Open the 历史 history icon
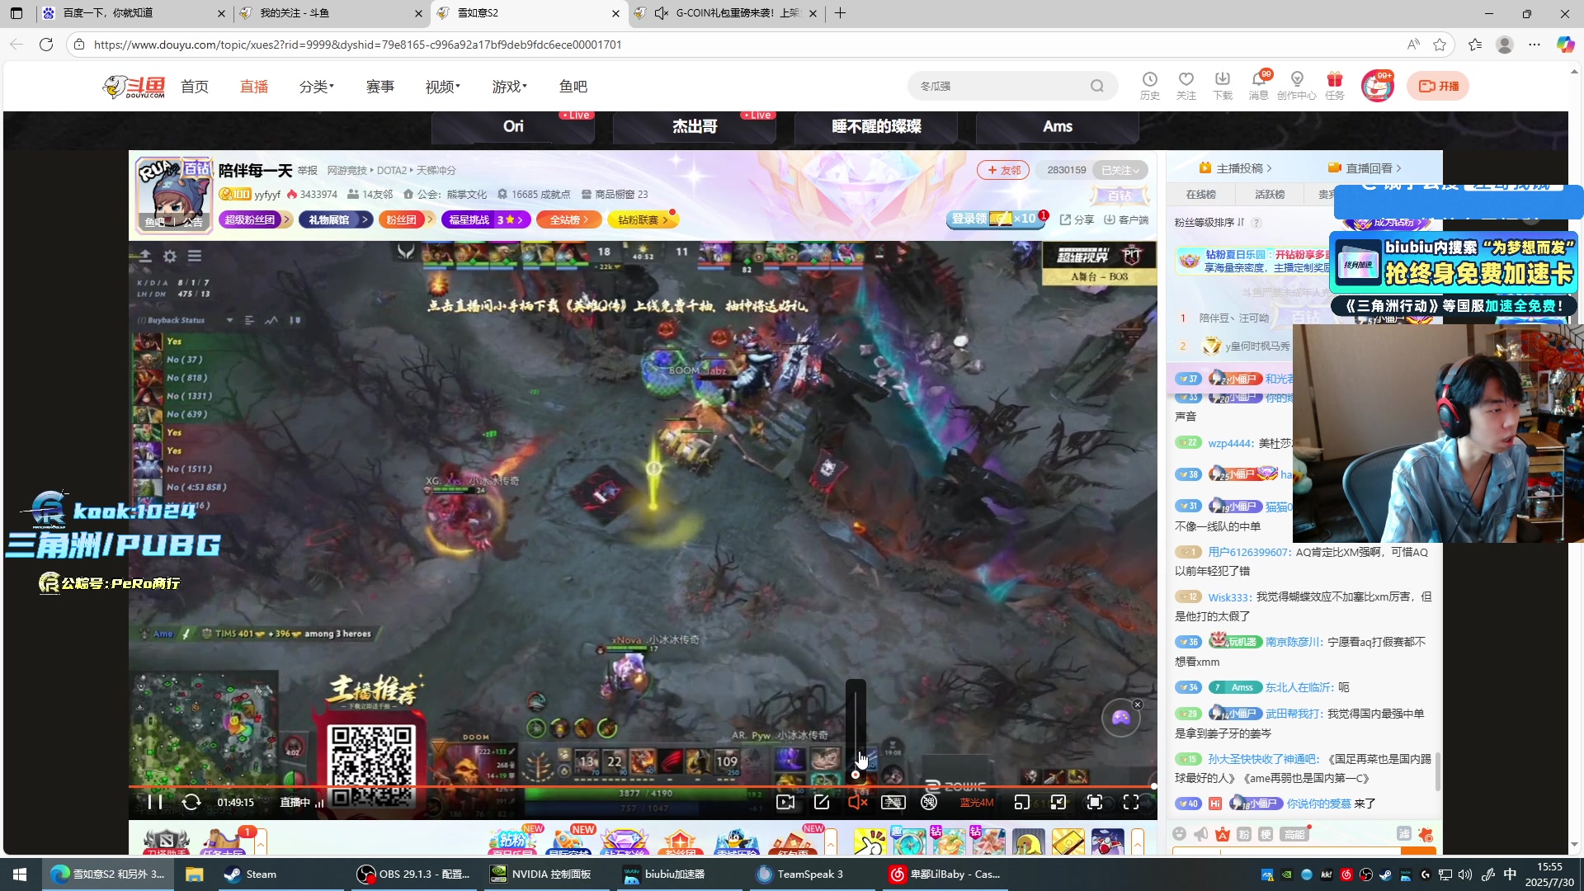The image size is (1584, 891). pos(1150,85)
